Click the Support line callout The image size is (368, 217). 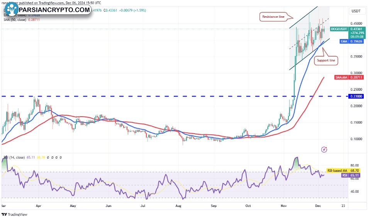pos(326,60)
